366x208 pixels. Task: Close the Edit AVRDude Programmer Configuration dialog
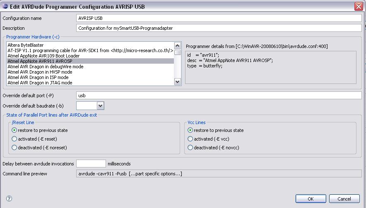pos(358,6)
